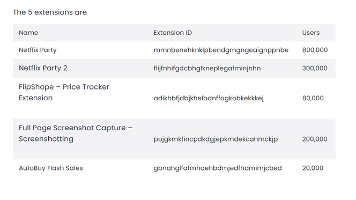Click the 200,000 users value
Screen dimensions: 356x200
click(315, 139)
